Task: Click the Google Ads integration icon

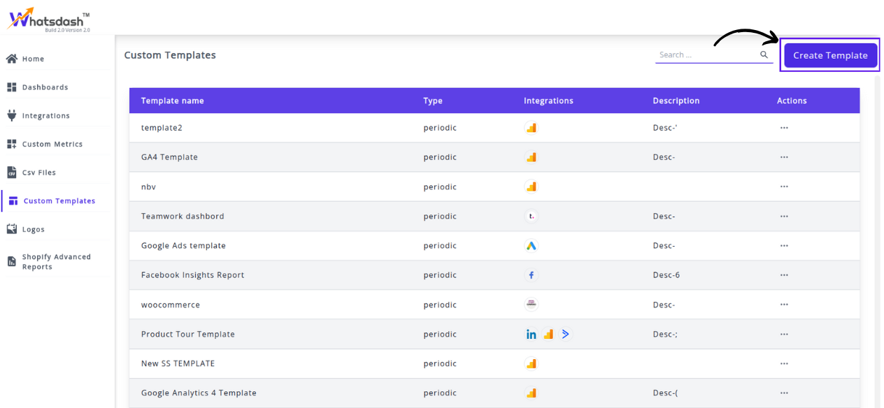Action: coord(532,246)
